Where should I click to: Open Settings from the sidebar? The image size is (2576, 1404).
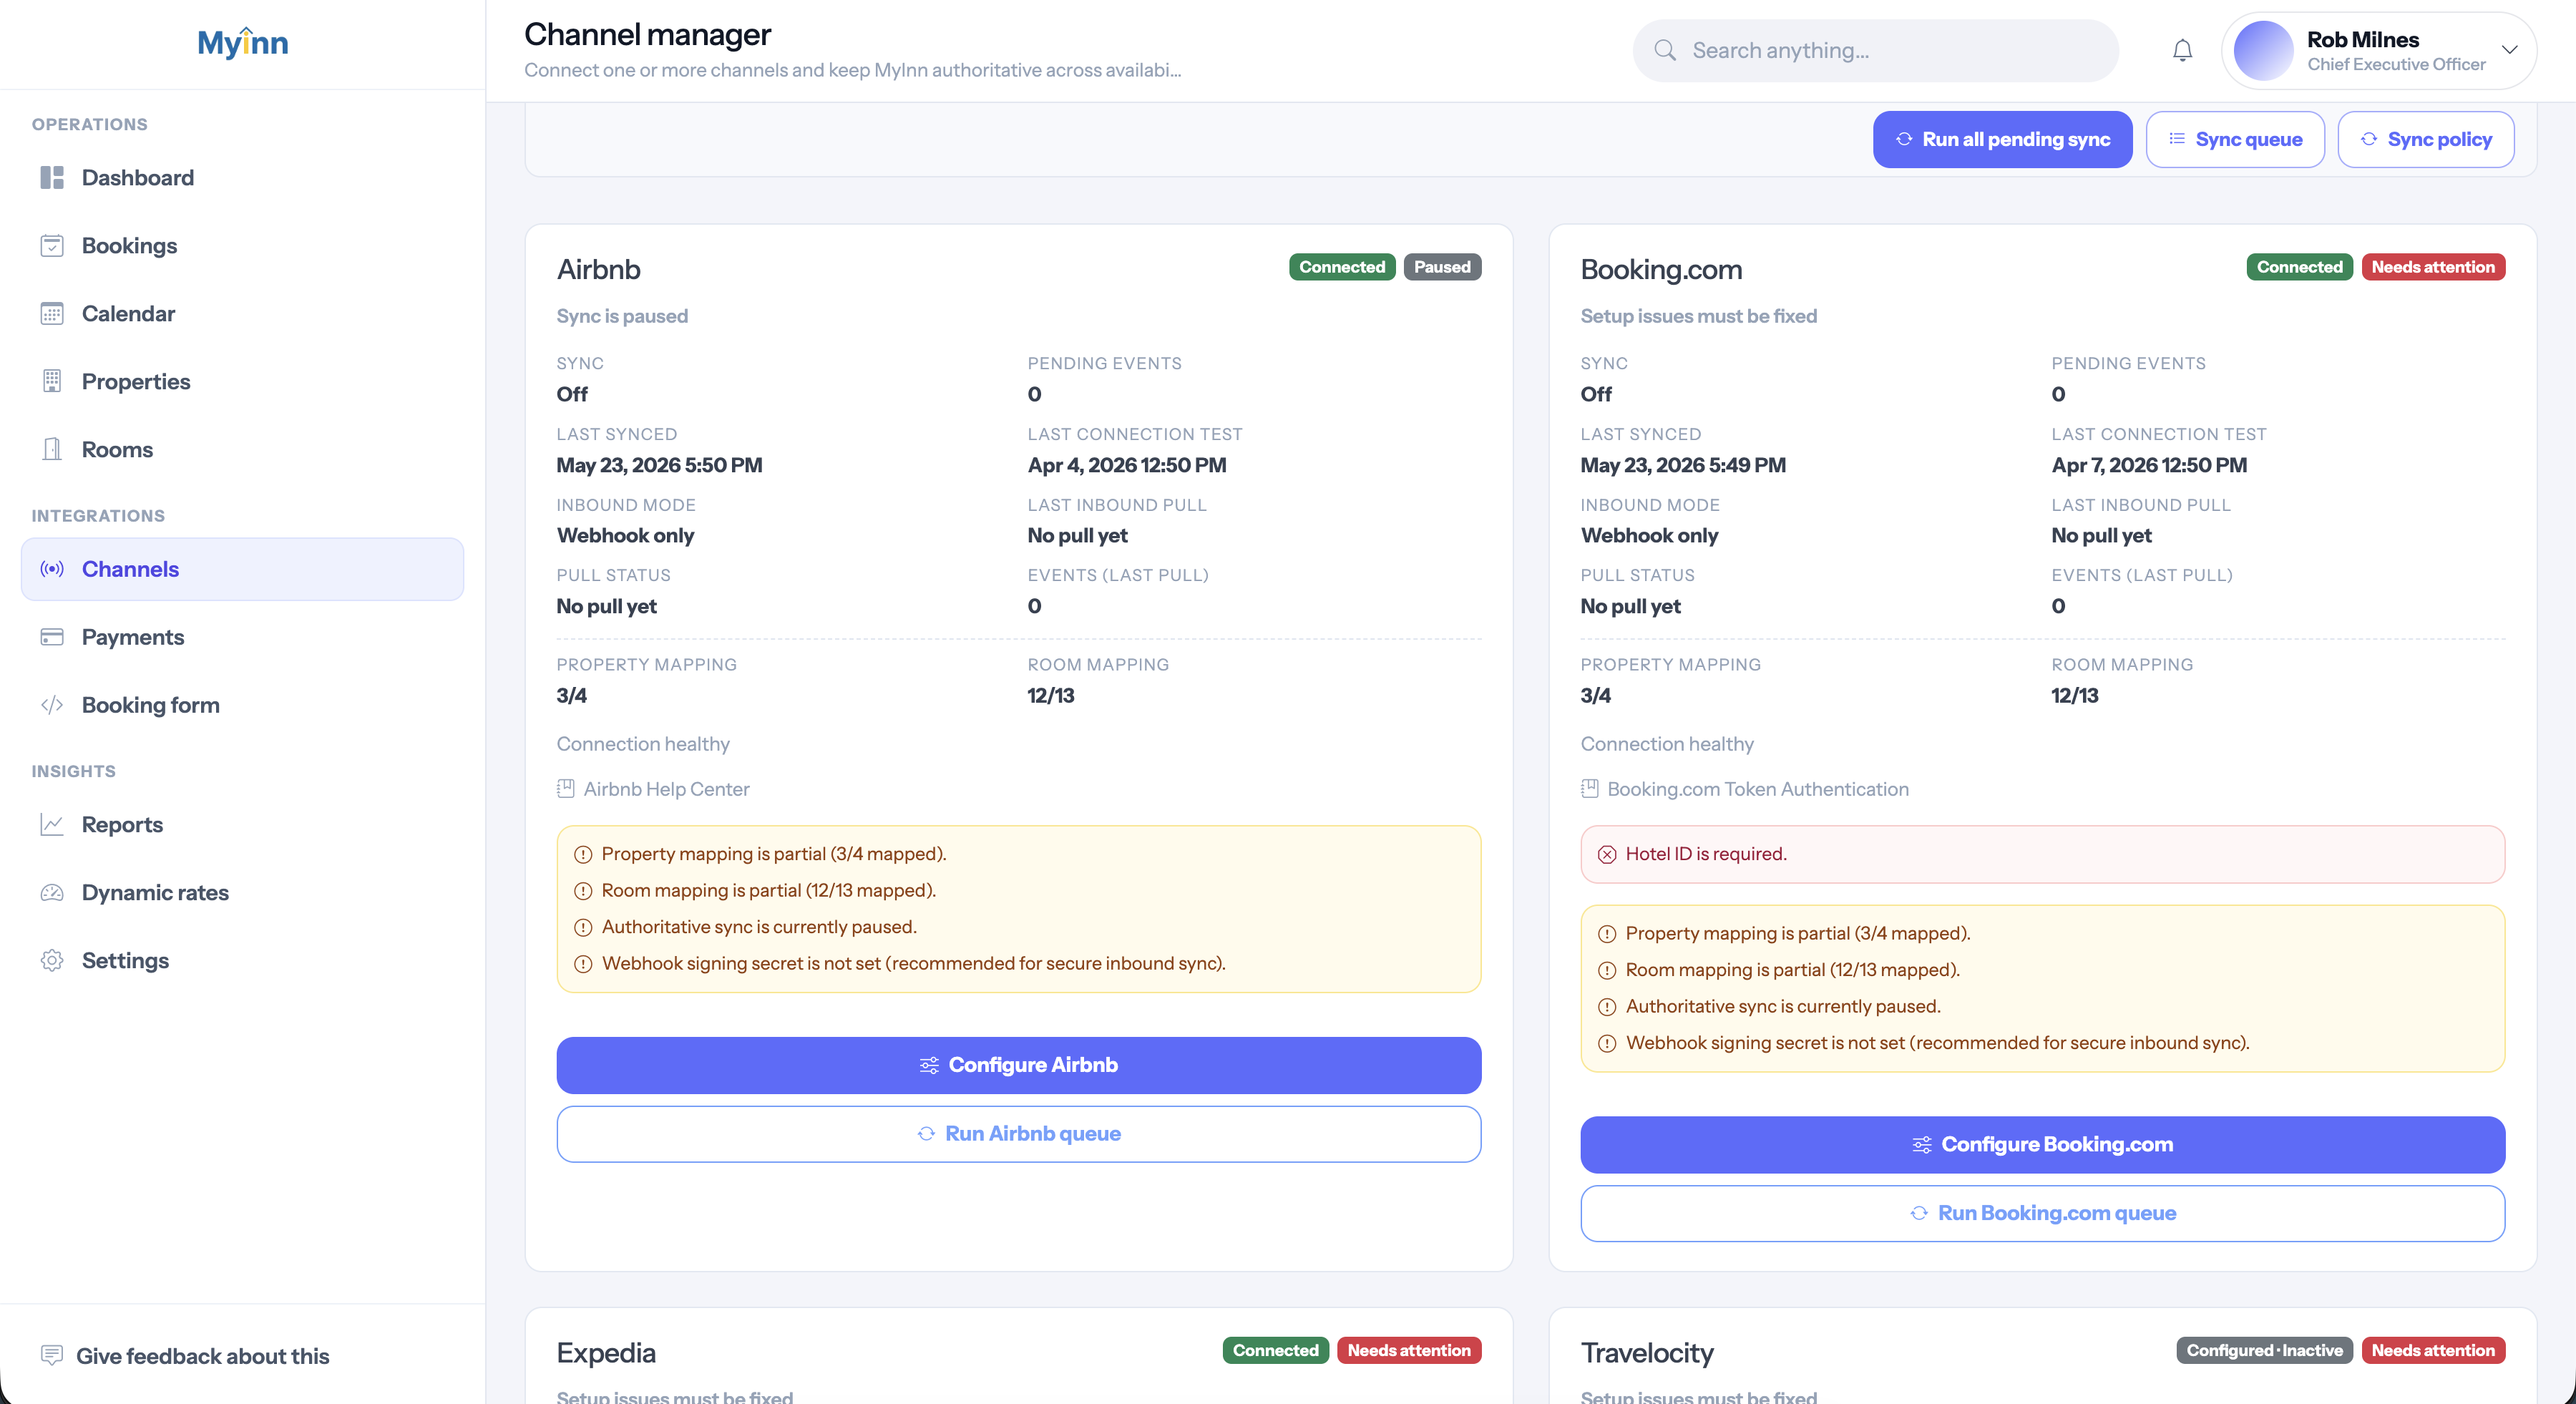point(242,961)
